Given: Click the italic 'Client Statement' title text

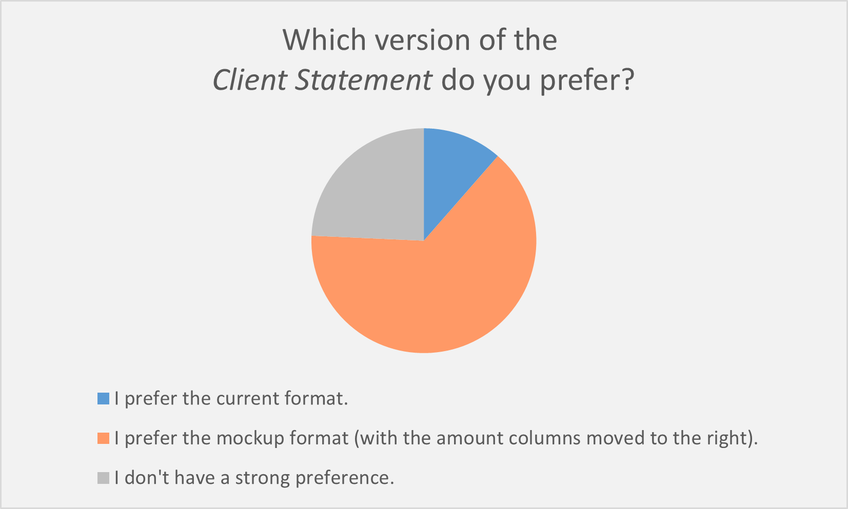Looking at the screenshot, I should (323, 80).
